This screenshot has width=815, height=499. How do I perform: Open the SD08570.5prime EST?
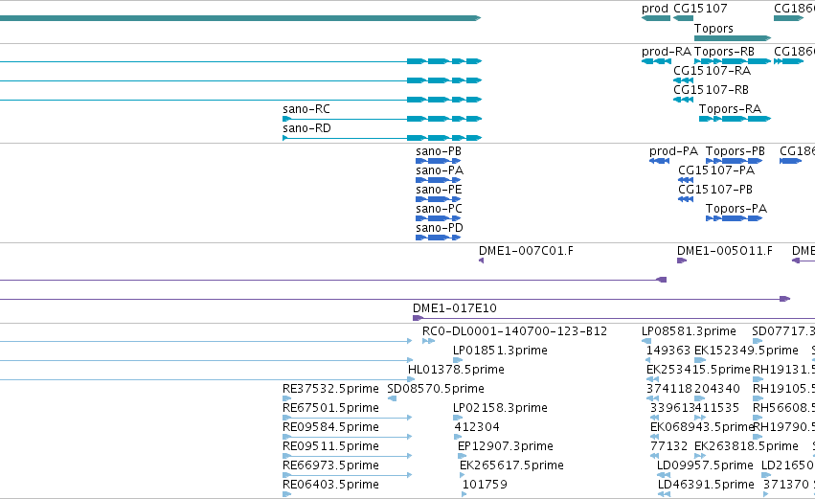tap(392, 398)
